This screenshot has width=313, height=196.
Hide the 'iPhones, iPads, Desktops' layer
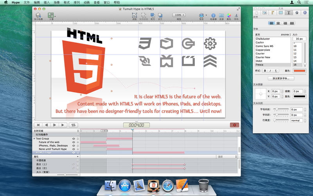tap(74, 145)
